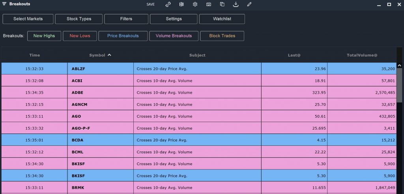Close the Breakouts window
Viewport: 404px width, 194px height.
[x=399, y=4]
